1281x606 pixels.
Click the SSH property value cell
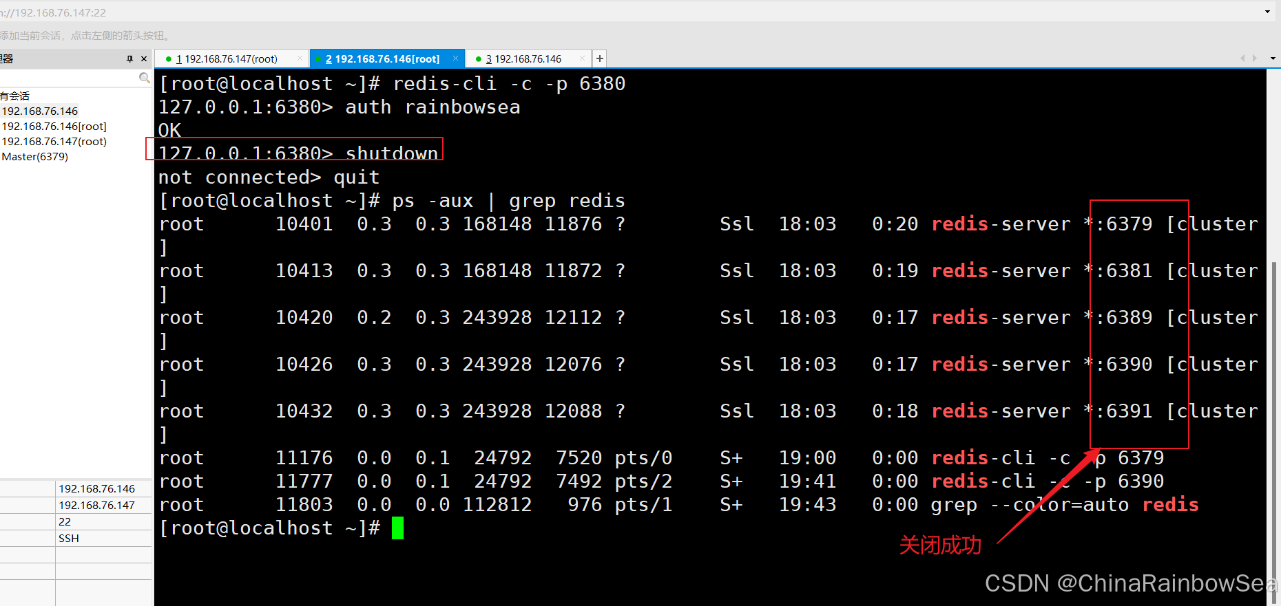point(103,538)
